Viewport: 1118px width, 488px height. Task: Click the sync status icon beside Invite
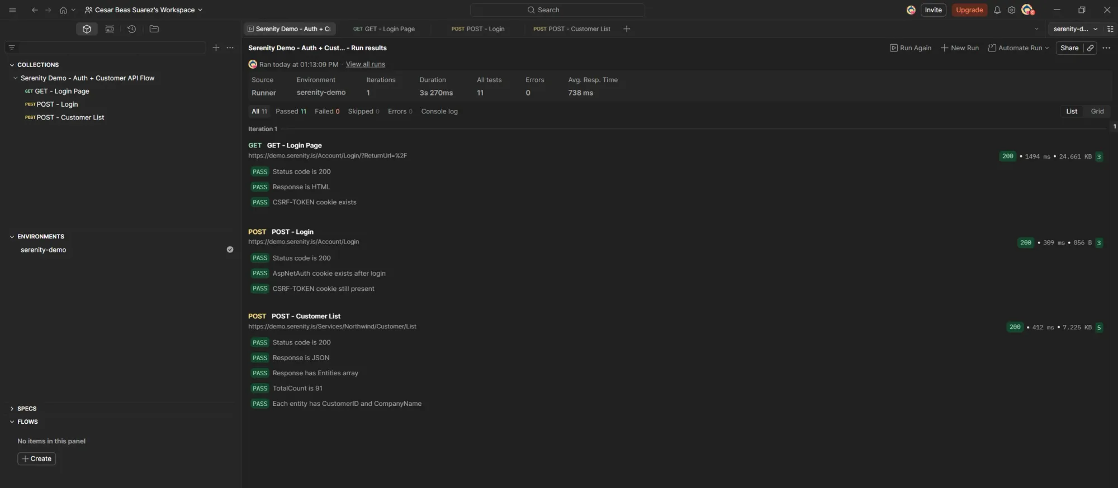(911, 10)
